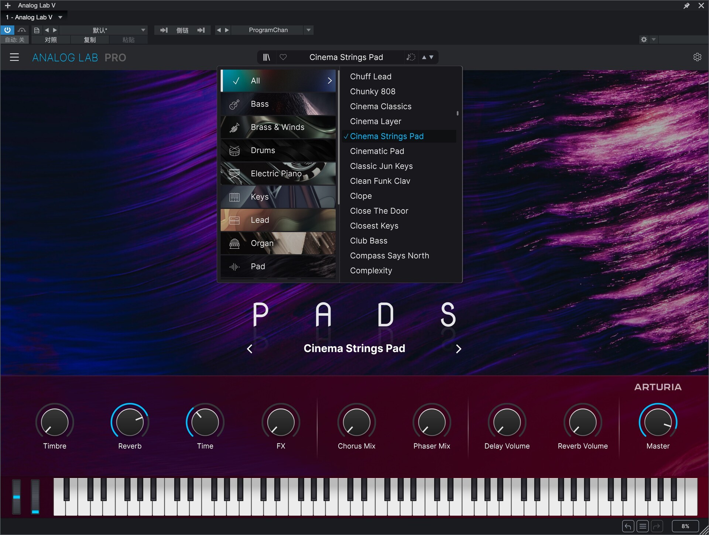Open the preset library browser icon
709x535 pixels.
click(x=266, y=57)
